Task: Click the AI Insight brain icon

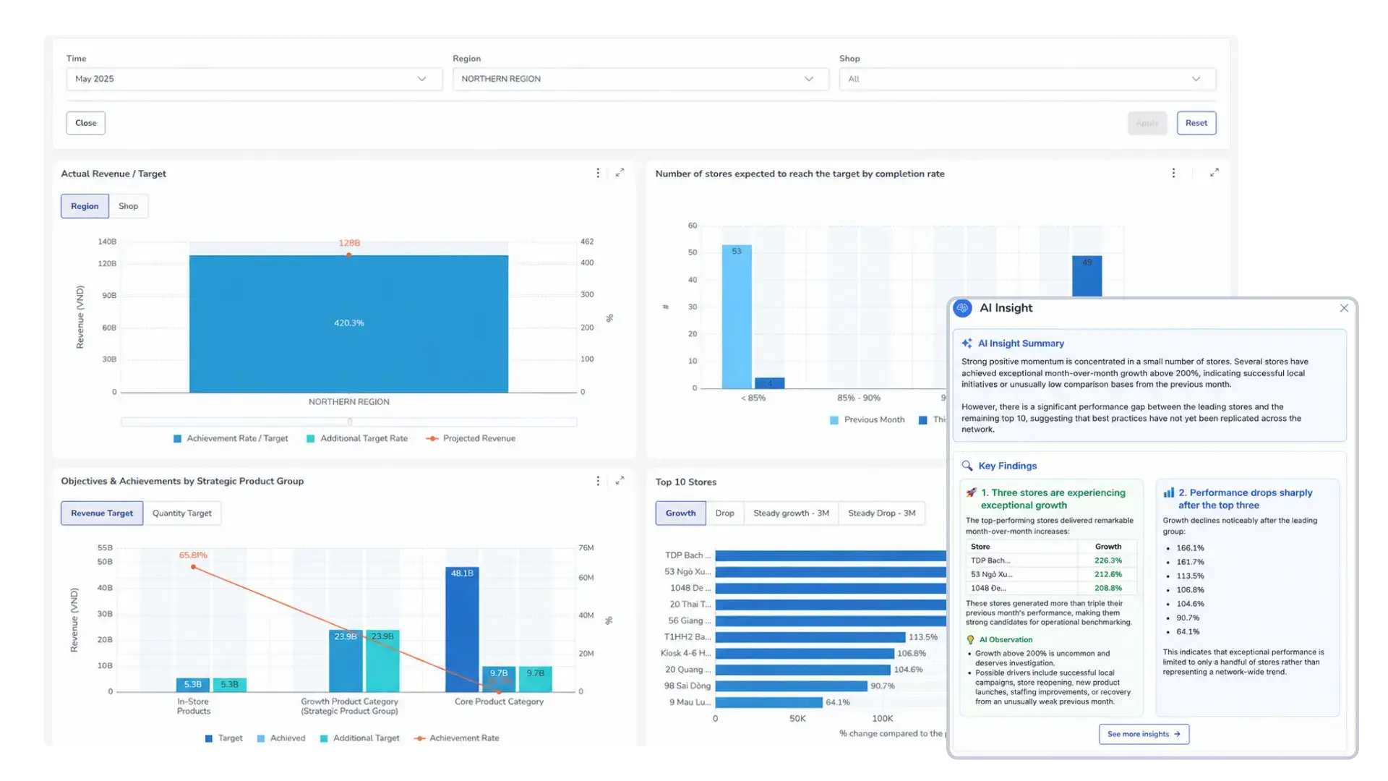Action: 962,308
